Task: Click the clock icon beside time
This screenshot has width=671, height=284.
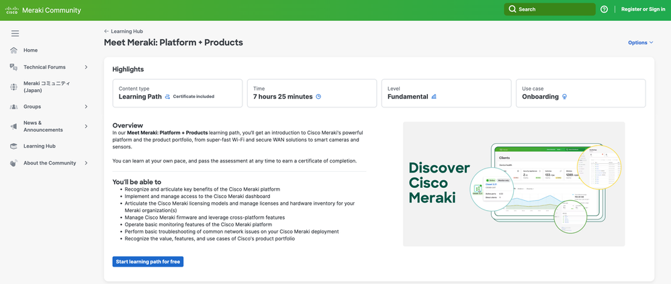Action: 318,97
